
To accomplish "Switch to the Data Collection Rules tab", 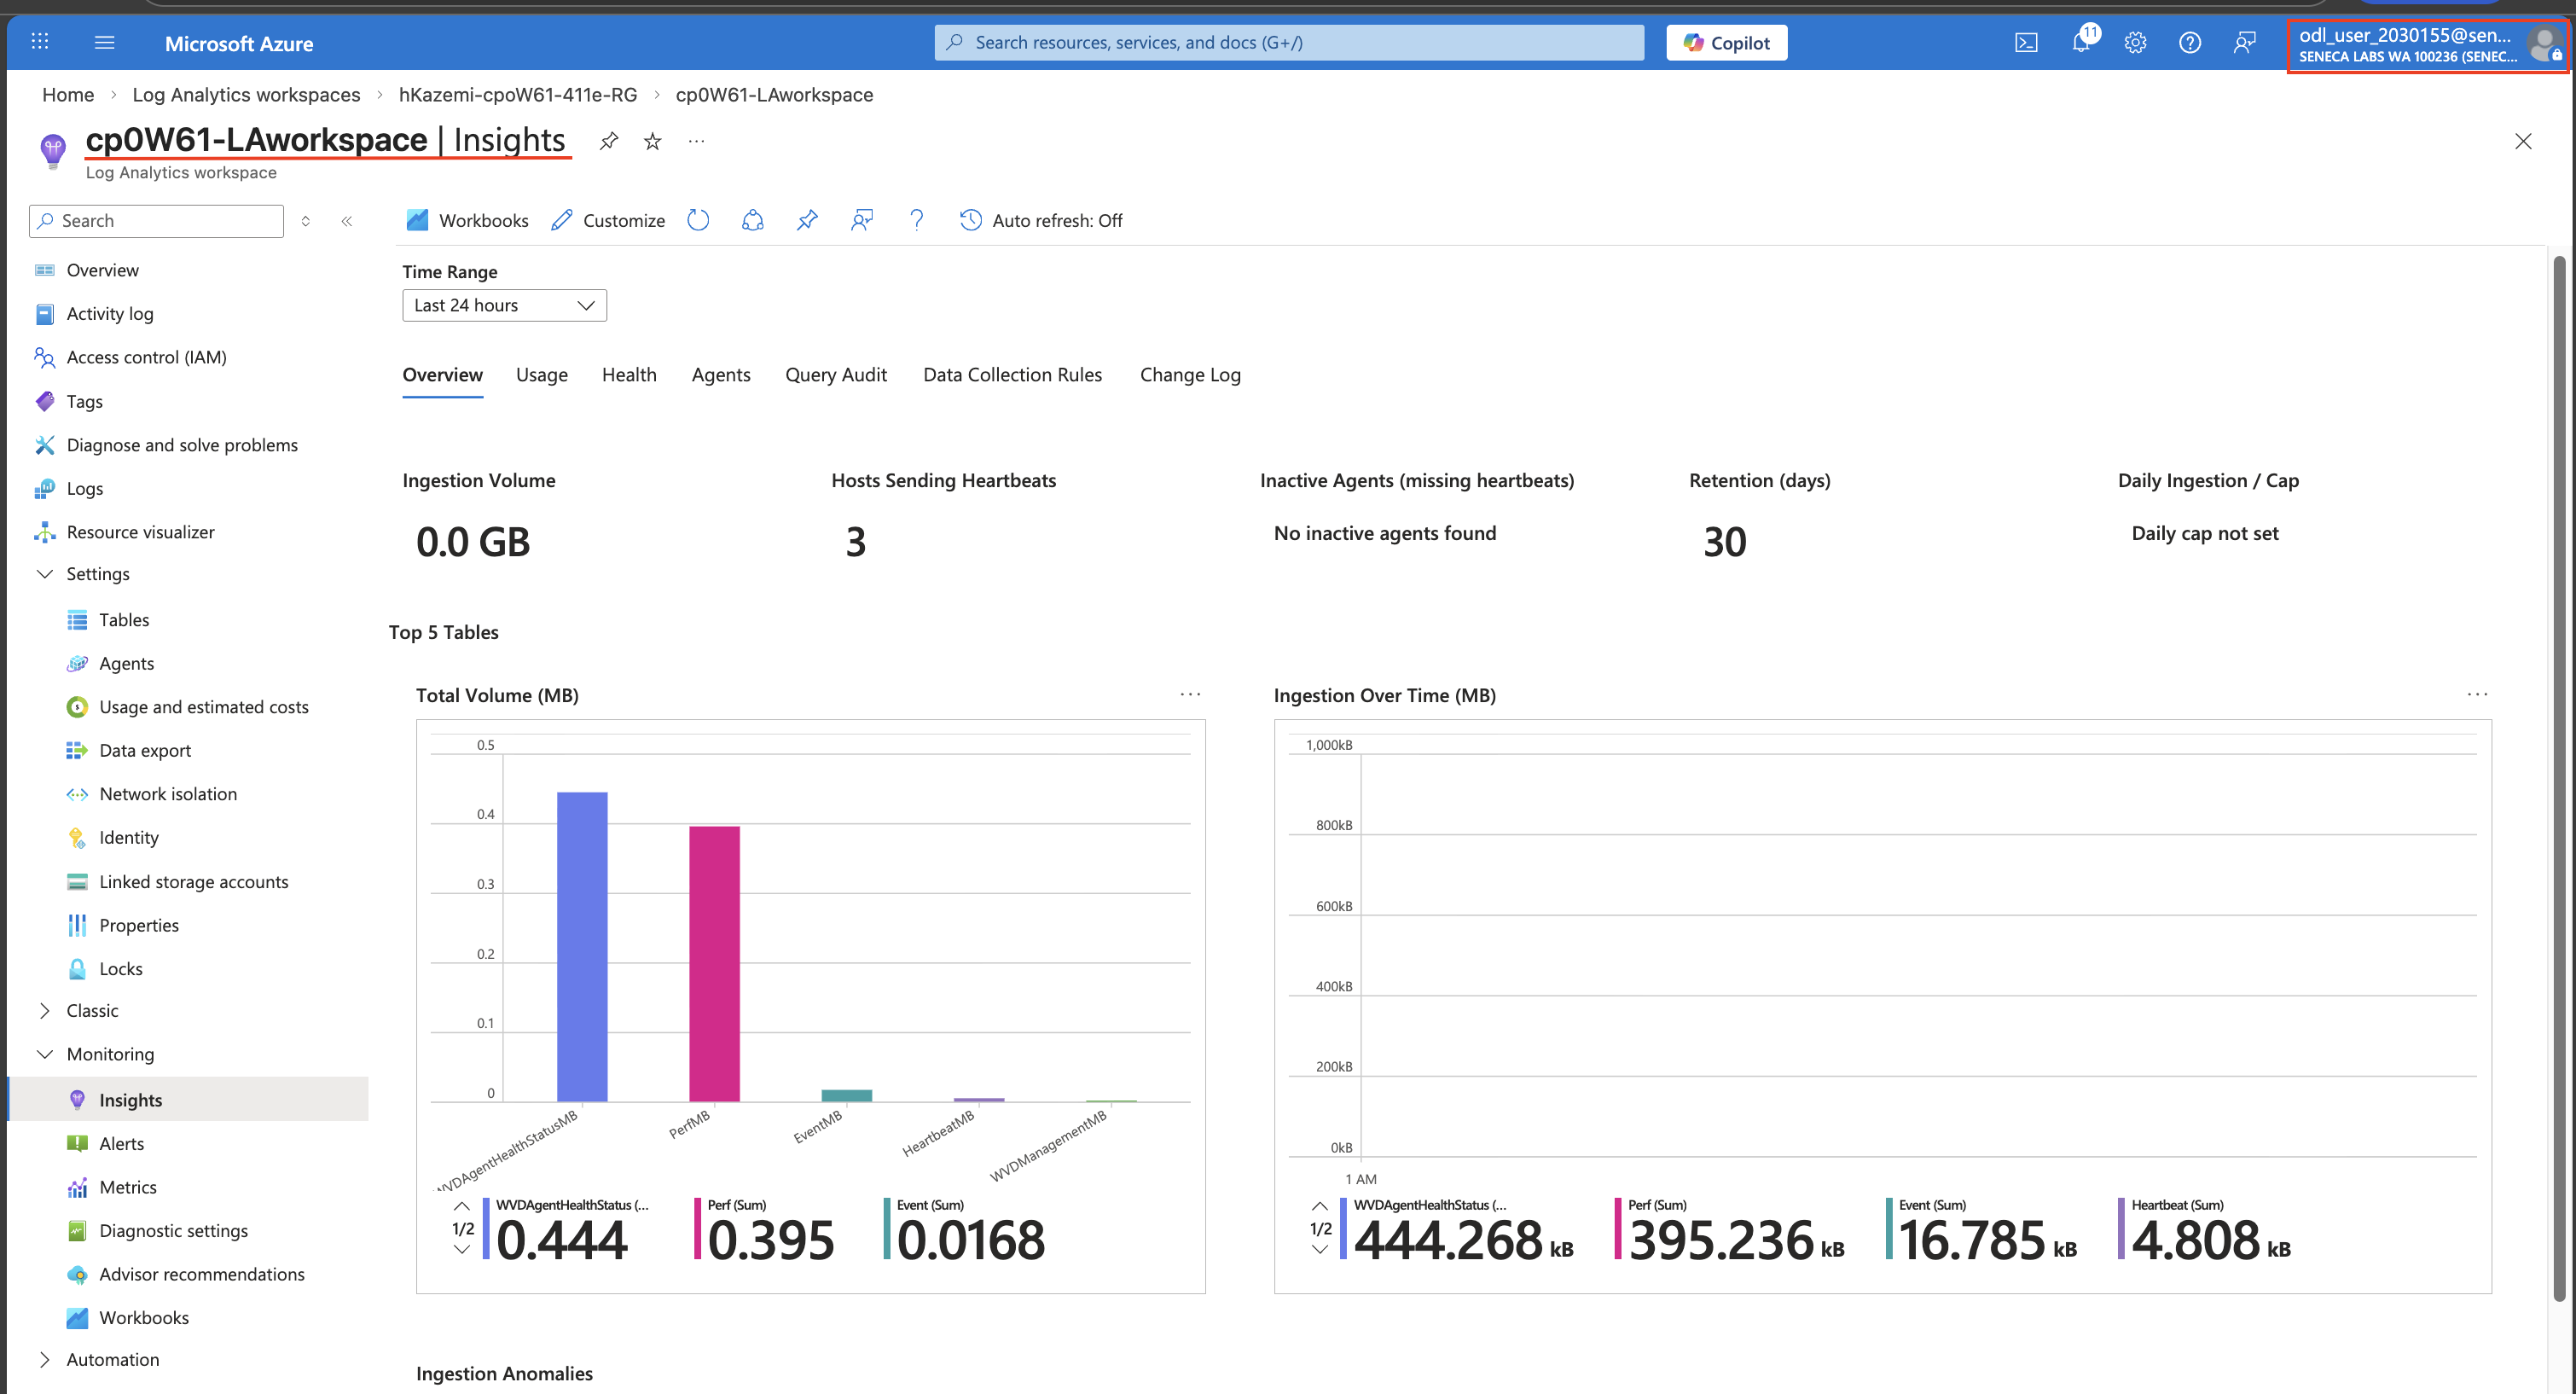I will (1012, 375).
